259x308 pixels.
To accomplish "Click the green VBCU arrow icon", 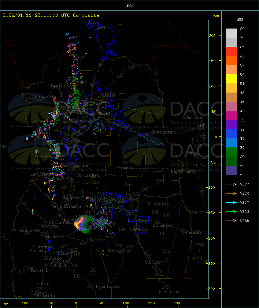I will (231, 212).
